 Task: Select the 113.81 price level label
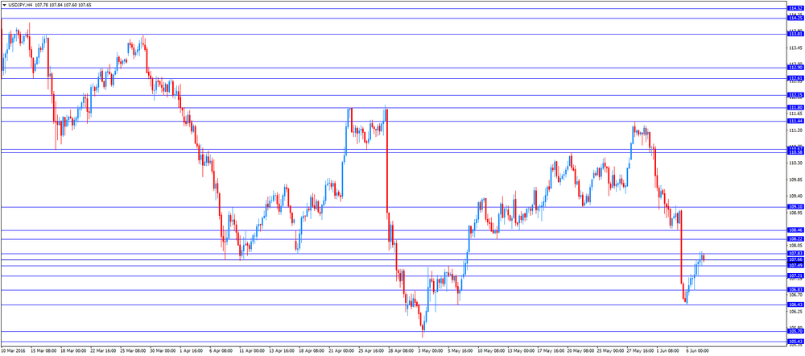(795, 34)
